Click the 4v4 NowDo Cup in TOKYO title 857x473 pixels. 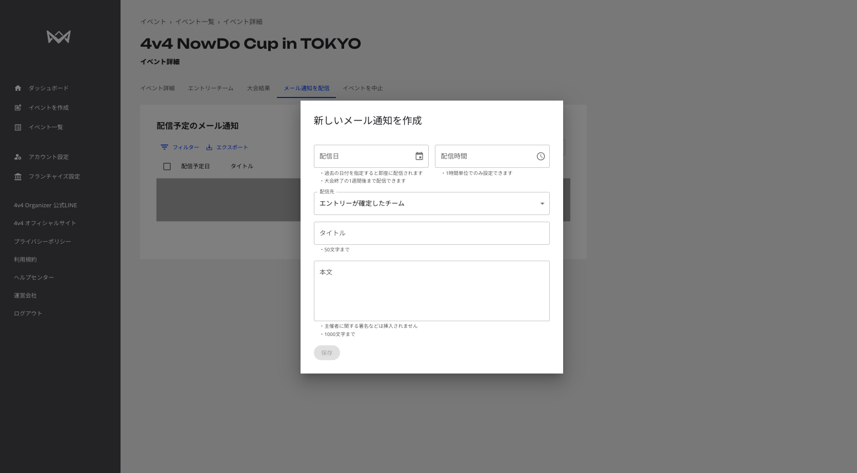(x=250, y=44)
